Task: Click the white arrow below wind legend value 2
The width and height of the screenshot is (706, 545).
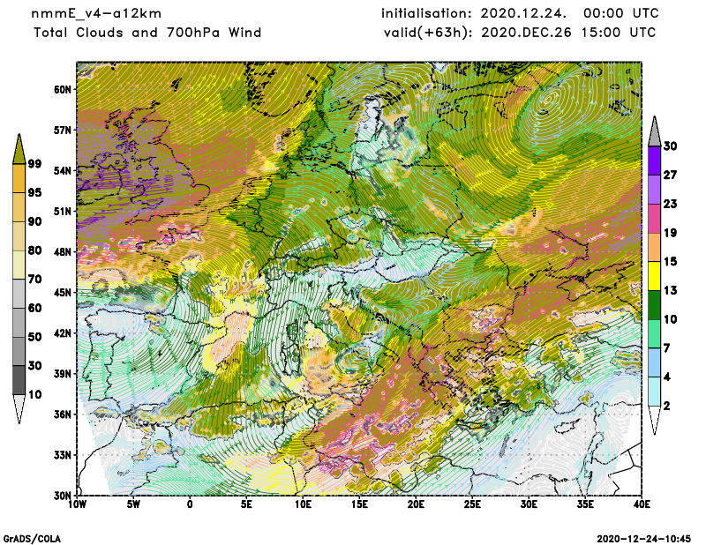Action: coord(654,420)
